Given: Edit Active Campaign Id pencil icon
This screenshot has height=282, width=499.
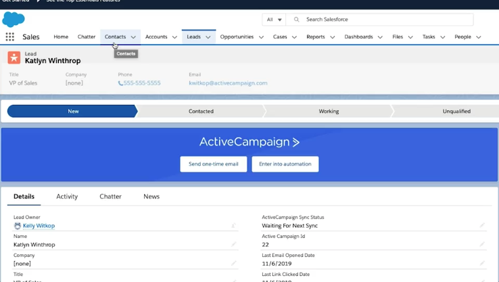Looking at the screenshot, I should click(x=482, y=244).
